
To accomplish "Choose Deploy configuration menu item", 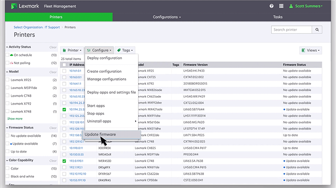I will pyautogui.click(x=104, y=58).
